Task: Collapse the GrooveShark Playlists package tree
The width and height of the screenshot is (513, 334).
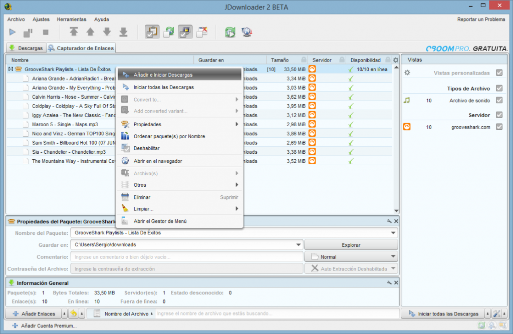Action: pos(11,69)
